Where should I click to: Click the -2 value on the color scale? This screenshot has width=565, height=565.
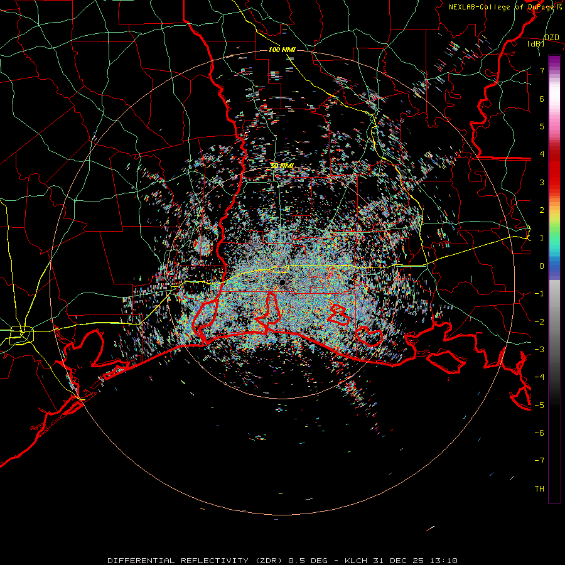point(539,321)
